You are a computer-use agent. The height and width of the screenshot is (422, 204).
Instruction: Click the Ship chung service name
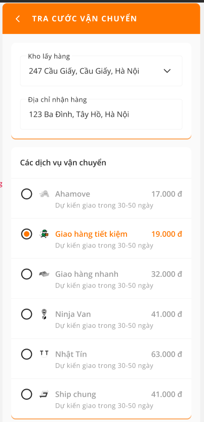[x=75, y=395]
